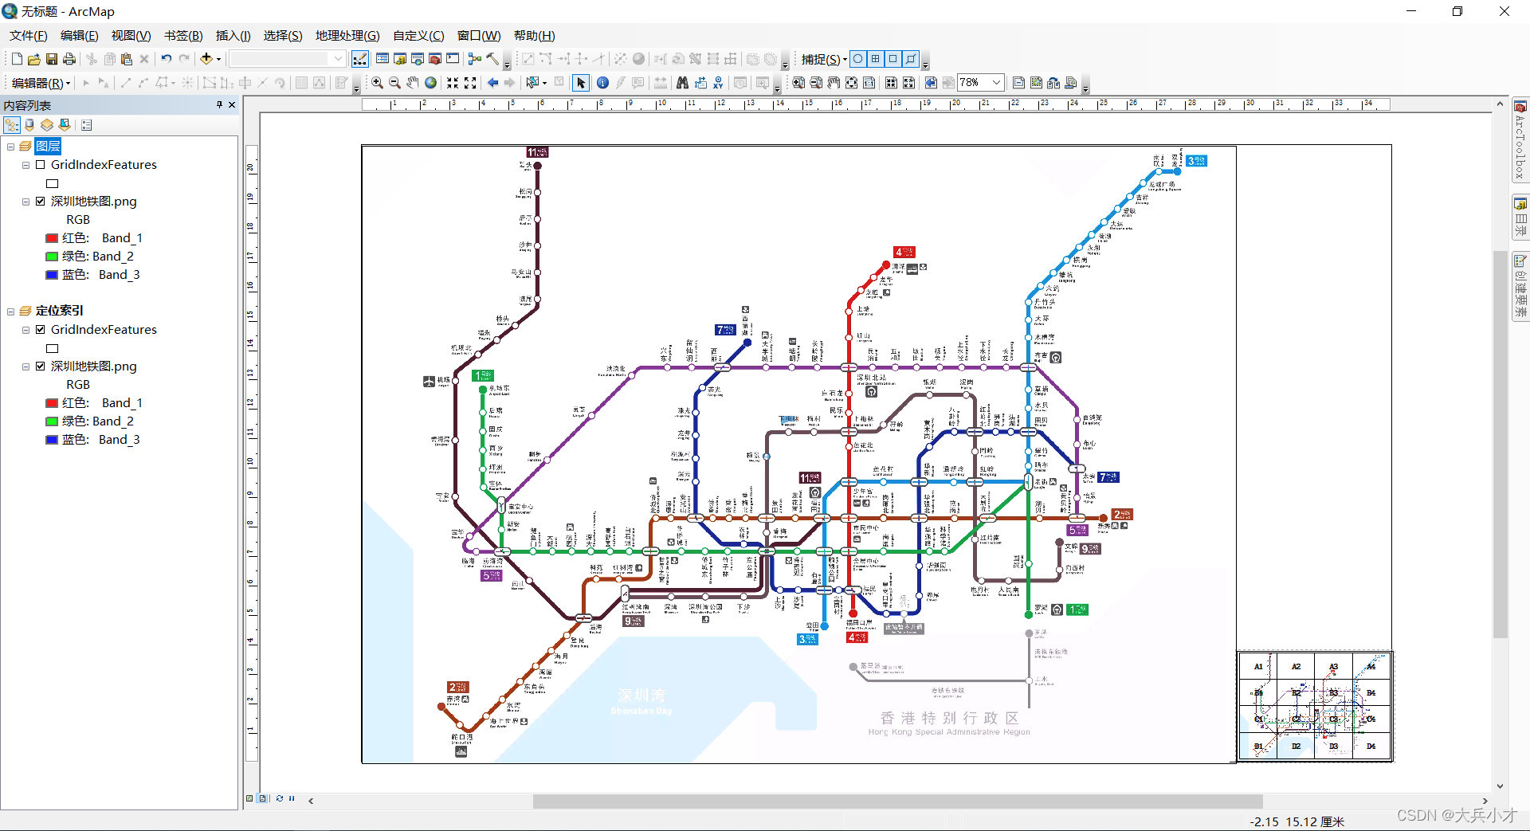Collapse GridIndexFeatures under 图层
The image size is (1530, 831).
pyautogui.click(x=25, y=165)
